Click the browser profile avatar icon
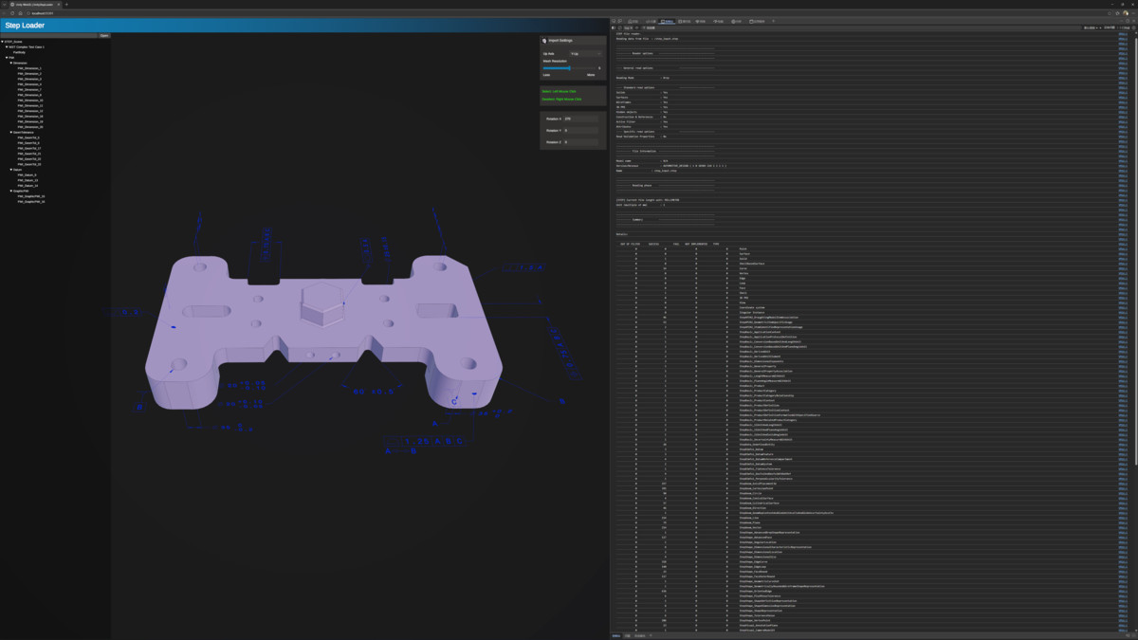Image resolution: width=1138 pixels, height=640 pixels. (1126, 13)
